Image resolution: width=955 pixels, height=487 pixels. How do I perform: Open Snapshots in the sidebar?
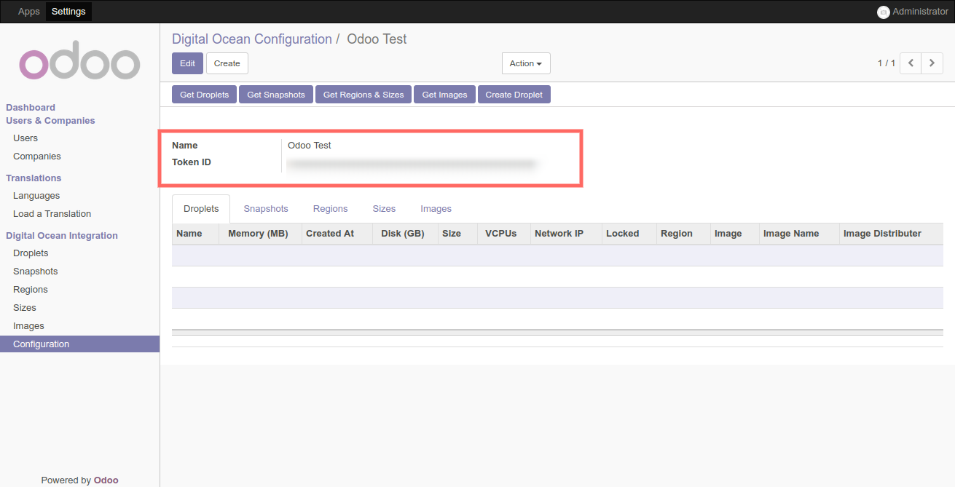(36, 272)
